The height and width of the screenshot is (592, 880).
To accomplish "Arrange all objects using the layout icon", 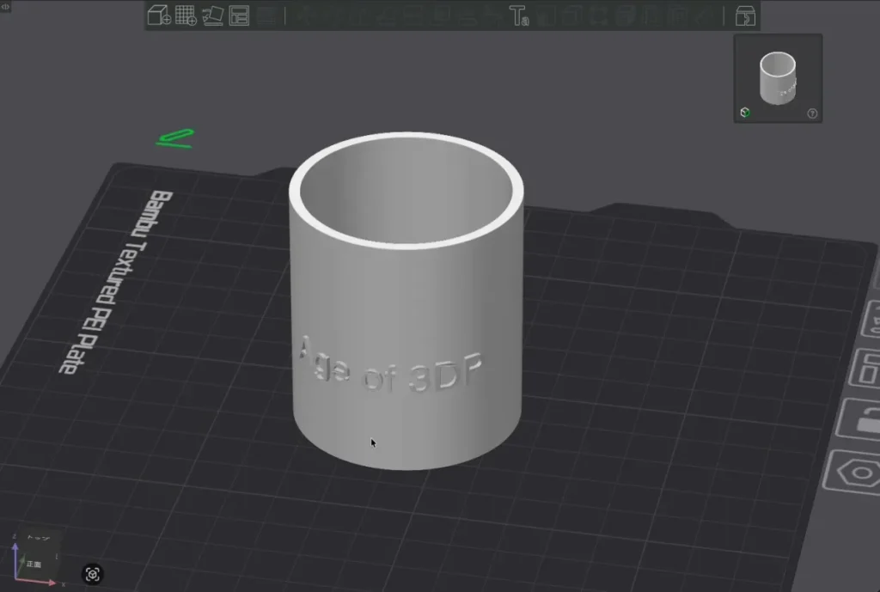I will [239, 15].
